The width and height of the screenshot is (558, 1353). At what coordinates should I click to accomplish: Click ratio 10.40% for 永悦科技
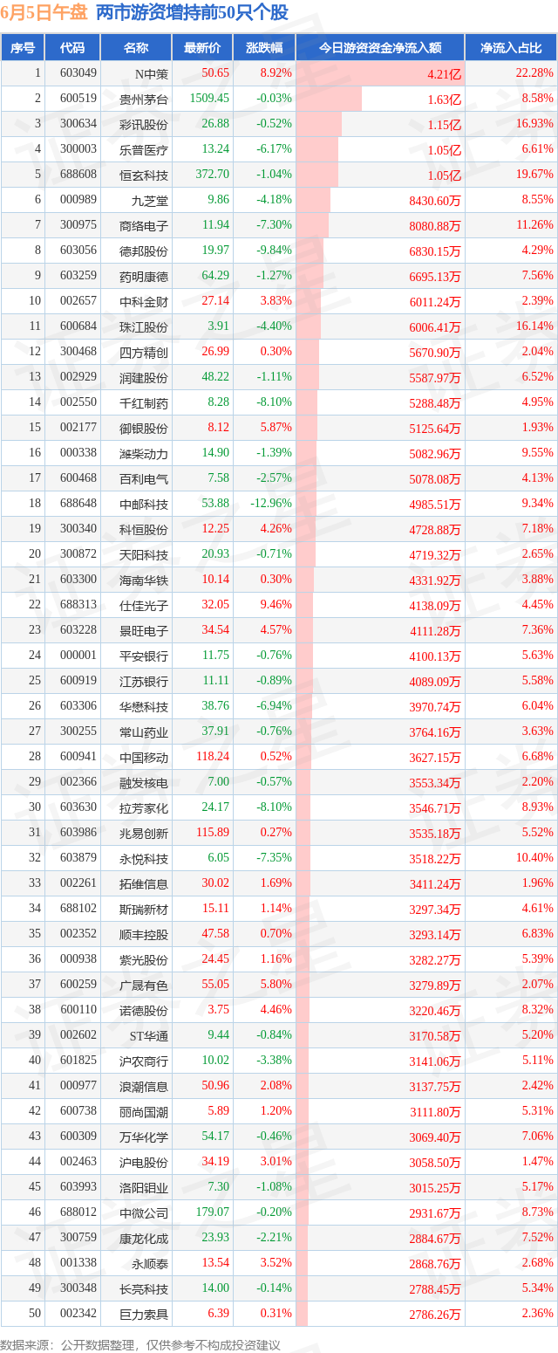[534, 858]
